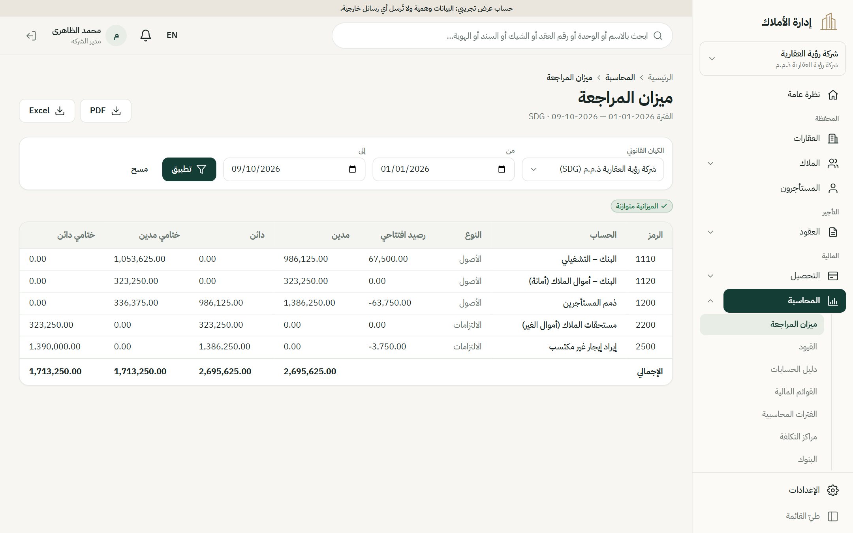The width and height of the screenshot is (853, 533).
Task: Switch language to EN
Action: point(172,36)
